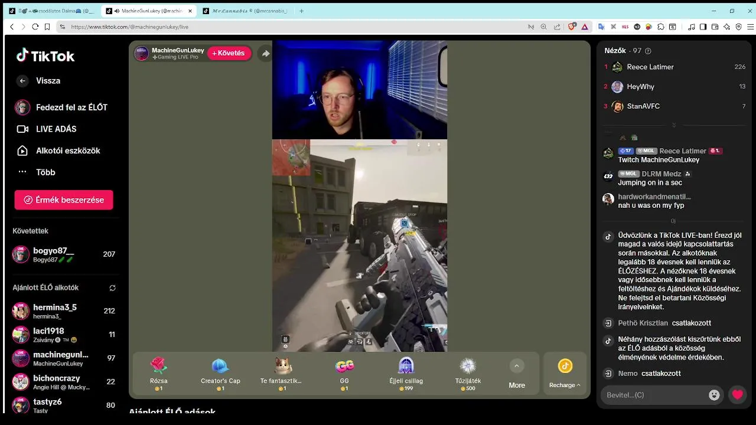The width and height of the screenshot is (756, 425).
Task: Click DLRM Medz's chat username
Action: pos(661,174)
